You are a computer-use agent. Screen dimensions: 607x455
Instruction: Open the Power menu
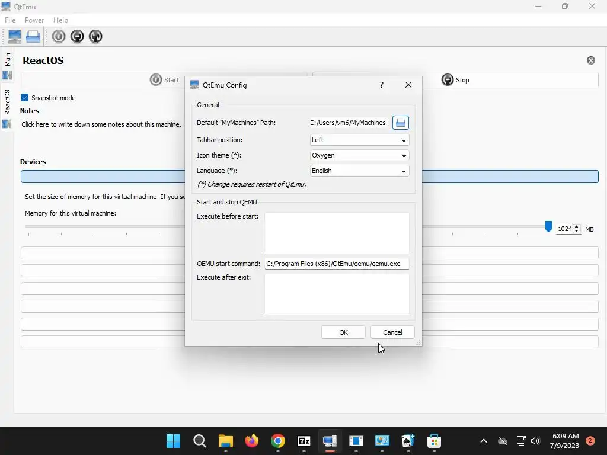pos(34,20)
